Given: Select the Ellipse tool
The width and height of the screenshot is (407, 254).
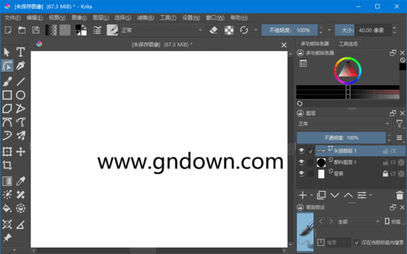Looking at the screenshot, I should tap(20, 95).
